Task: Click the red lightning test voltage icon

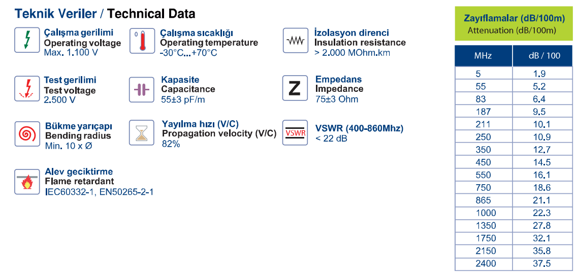Action: 27,89
